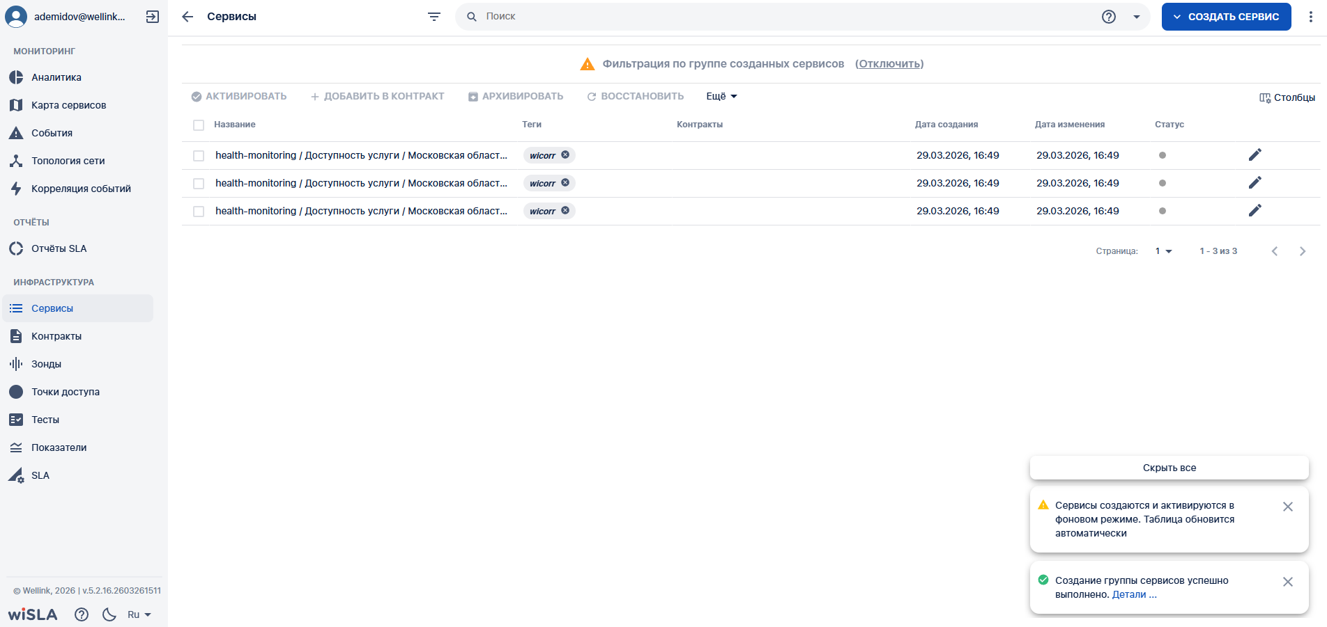The width and height of the screenshot is (1327, 627).
Task: Click the Архивировать button
Action: tap(516, 96)
